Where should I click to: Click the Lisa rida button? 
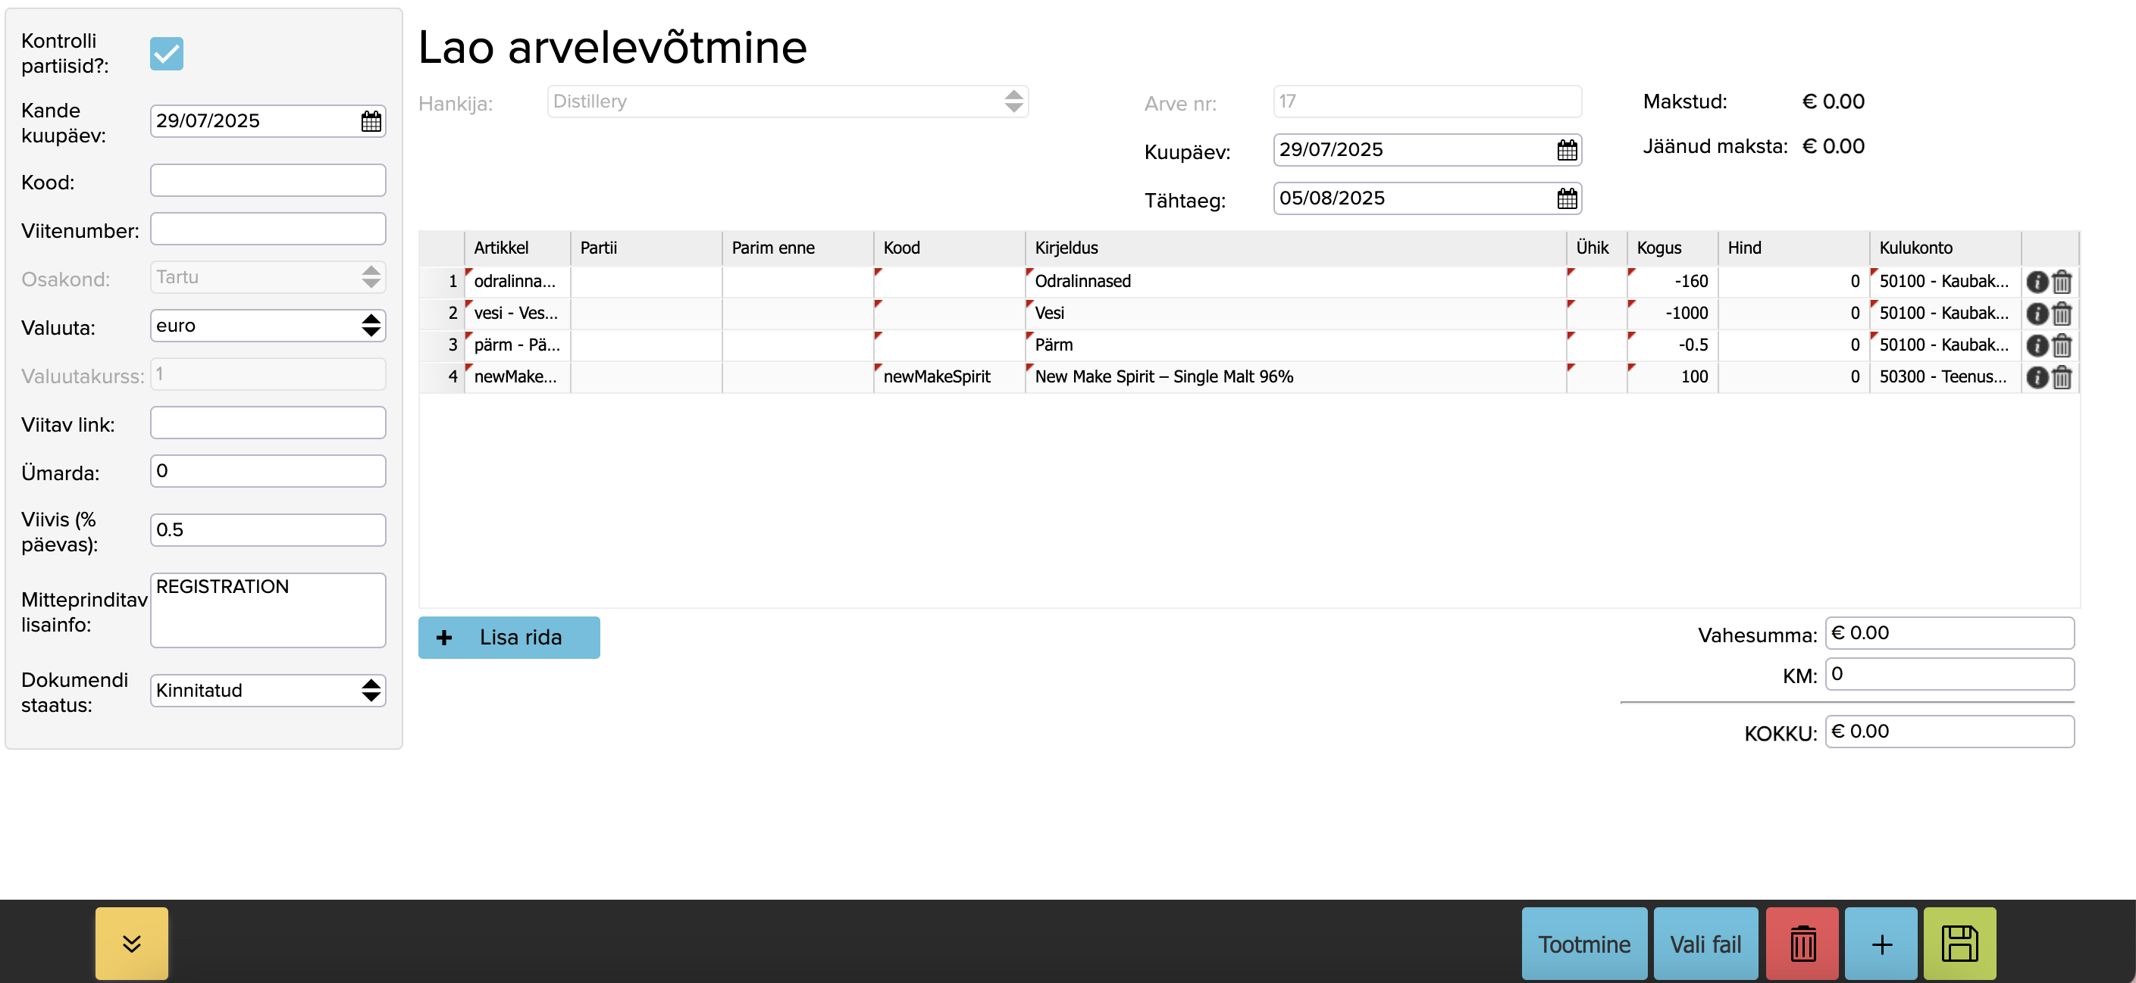(x=509, y=637)
